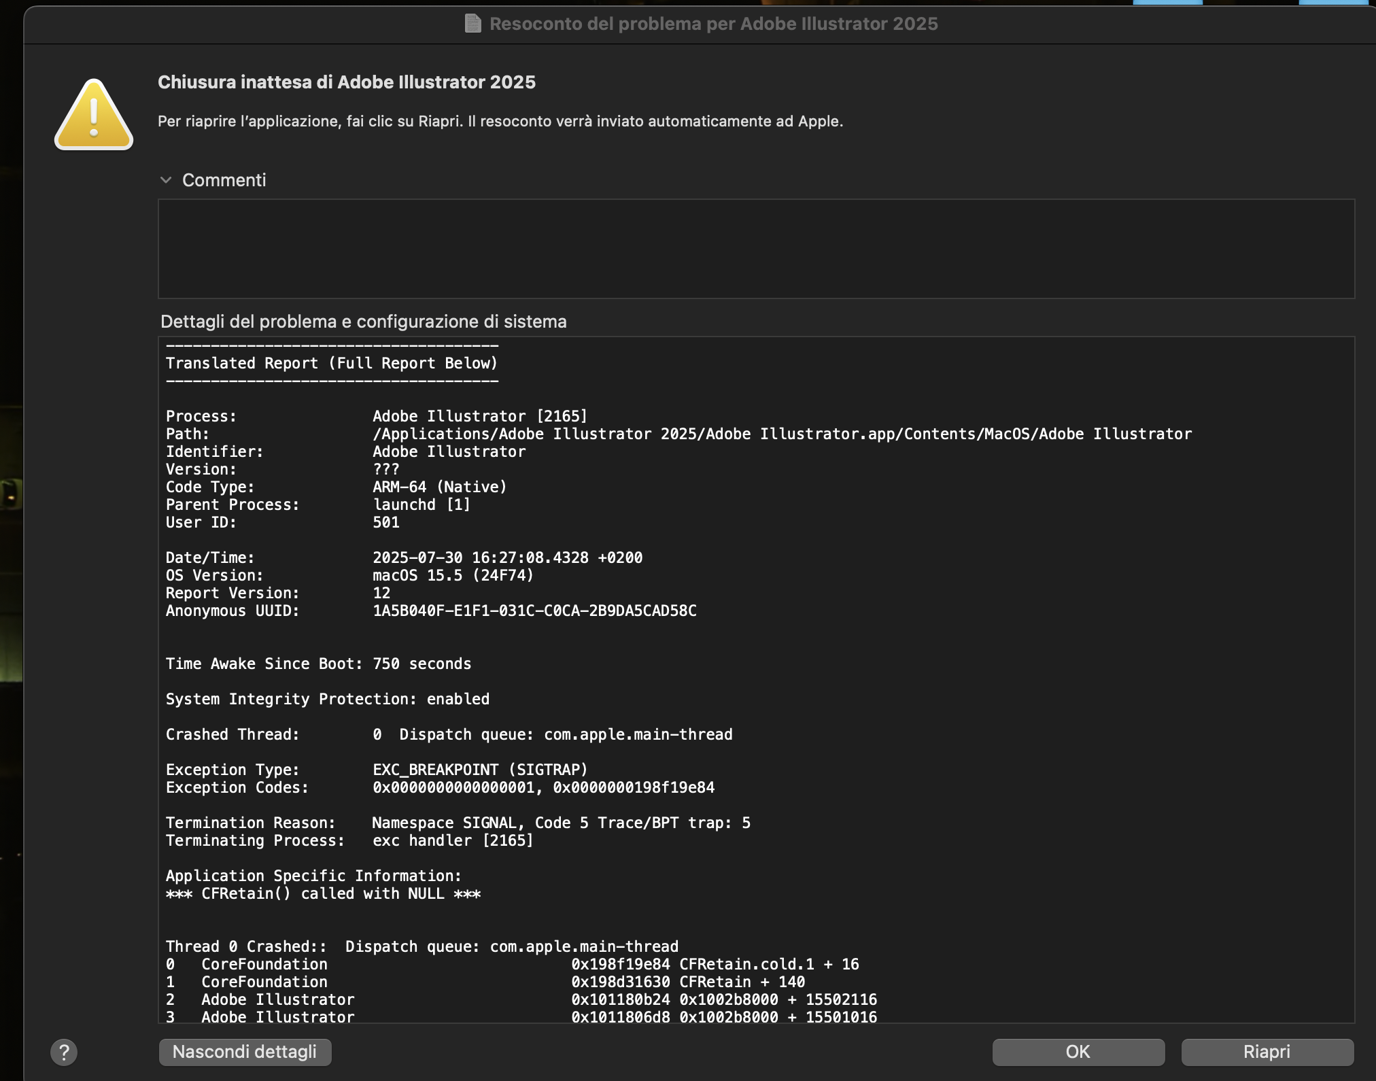The width and height of the screenshot is (1376, 1081).
Task: Click the 'Version: ???' line
Action: point(283,469)
